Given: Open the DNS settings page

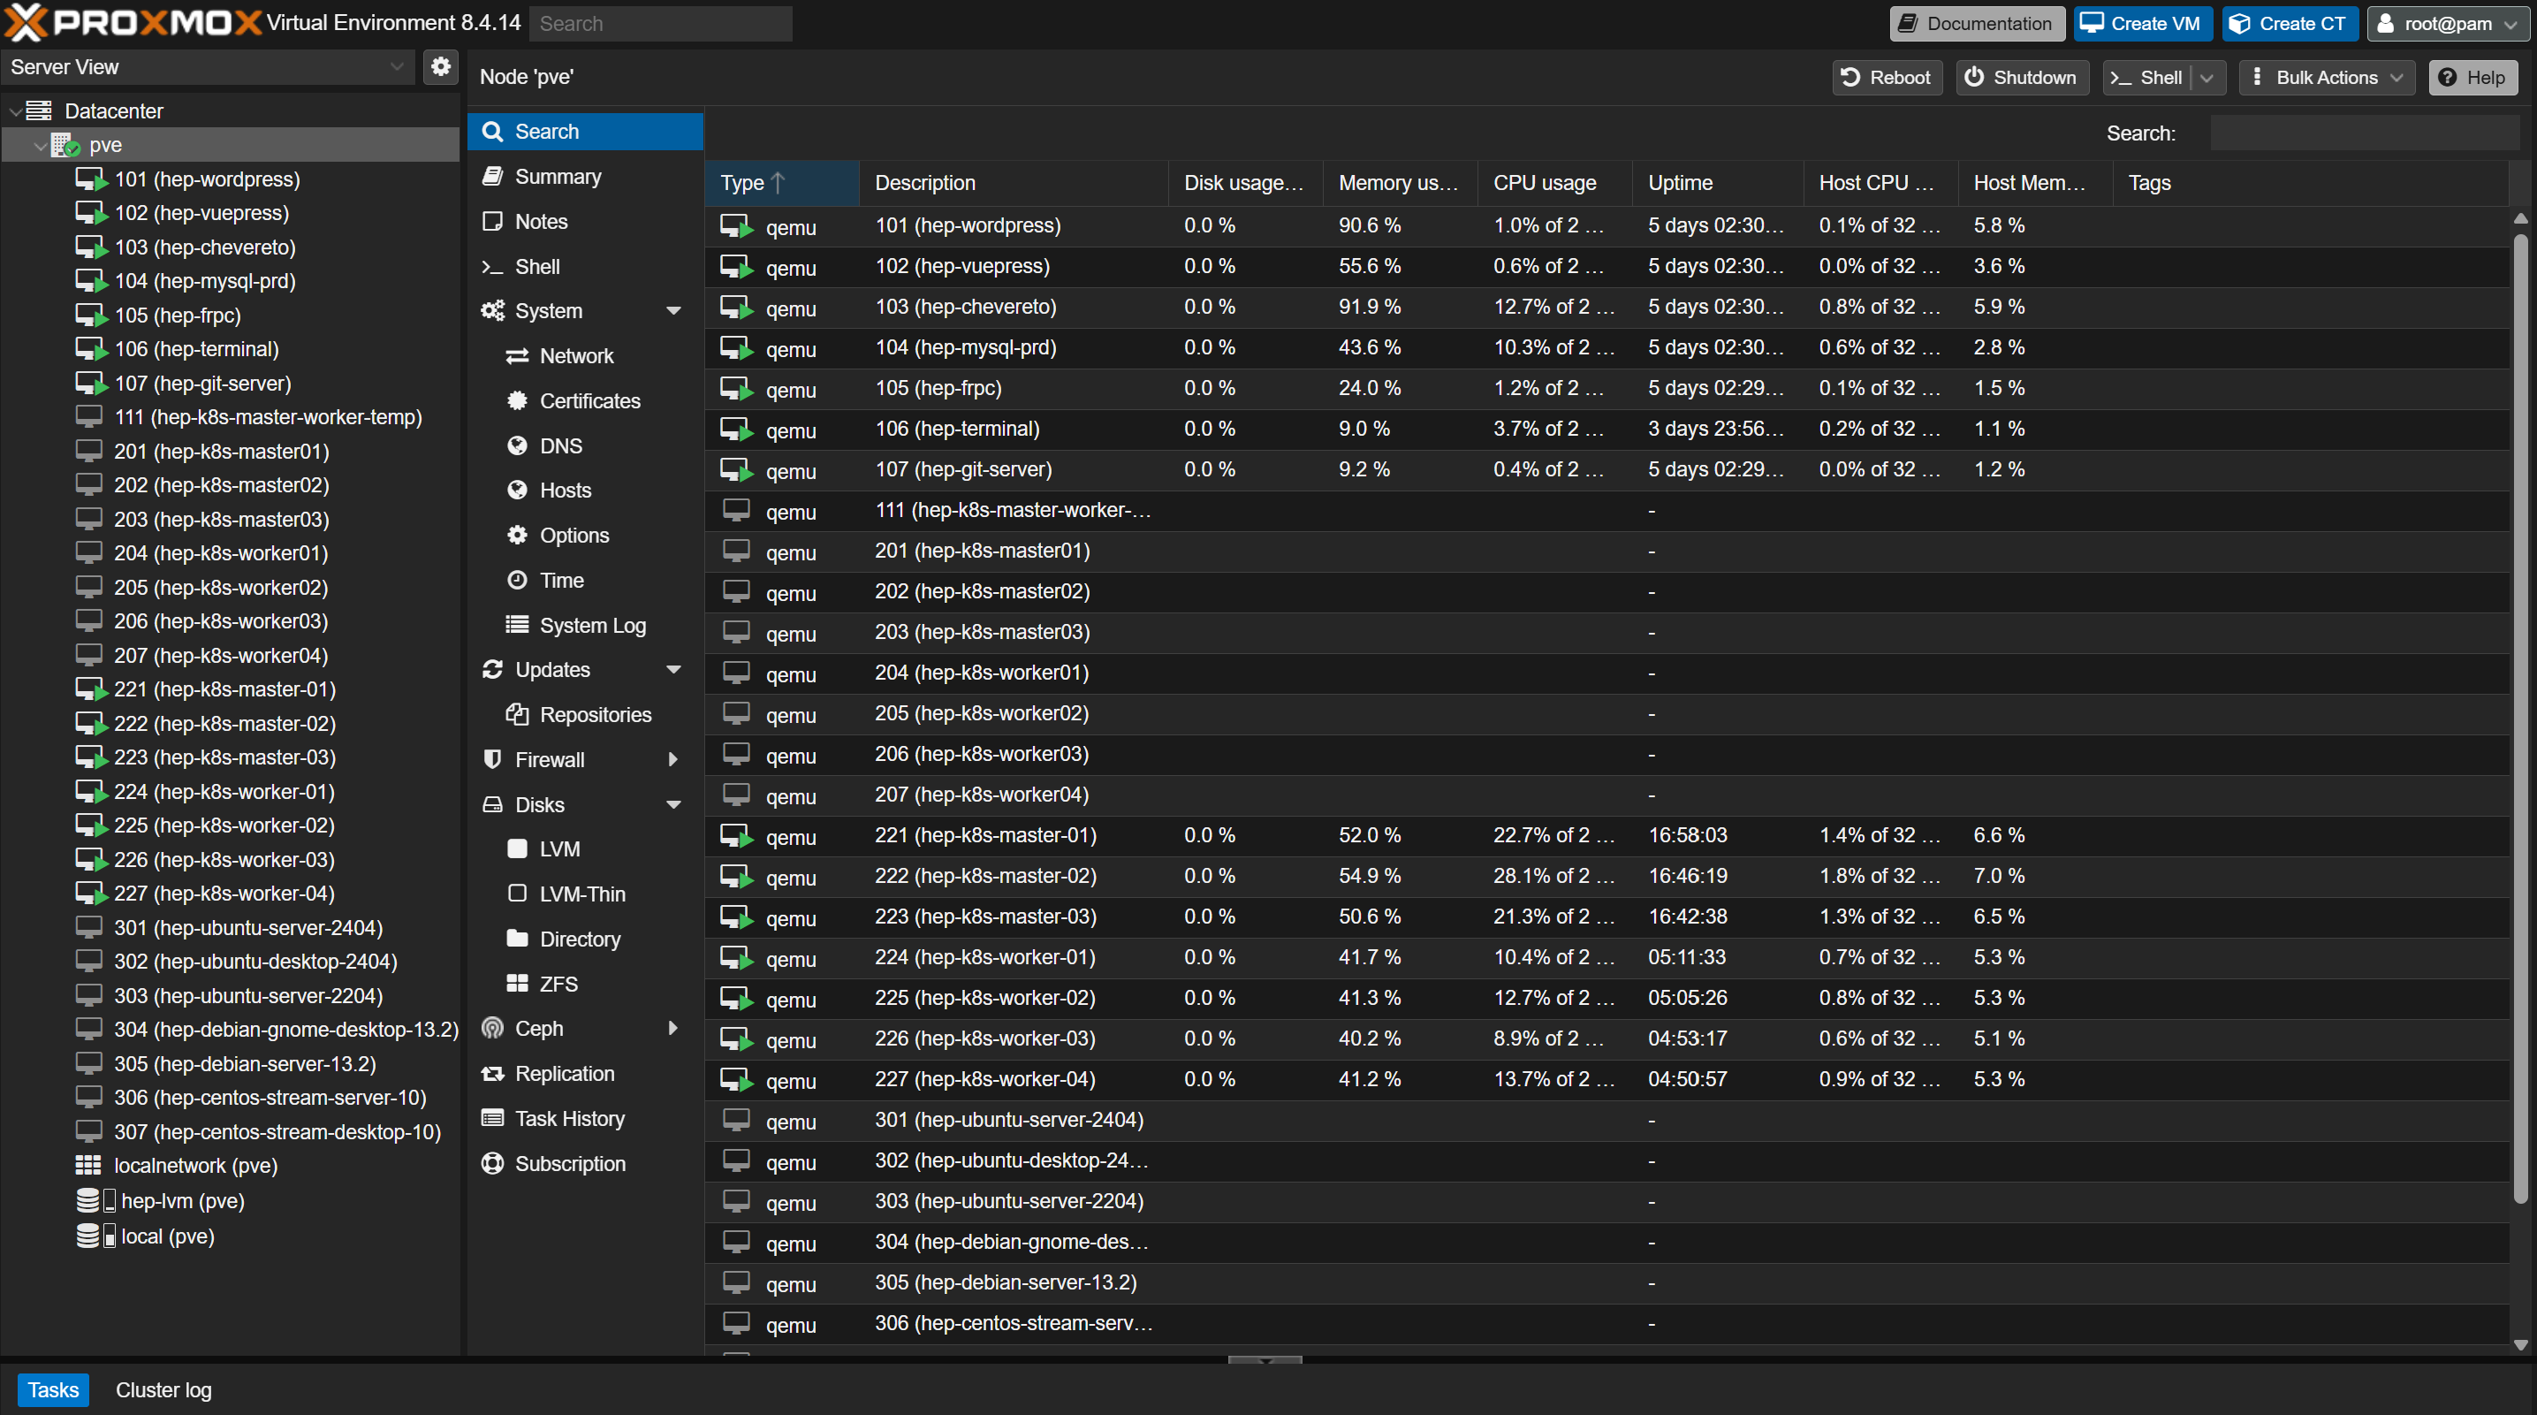Looking at the screenshot, I should click(560, 445).
